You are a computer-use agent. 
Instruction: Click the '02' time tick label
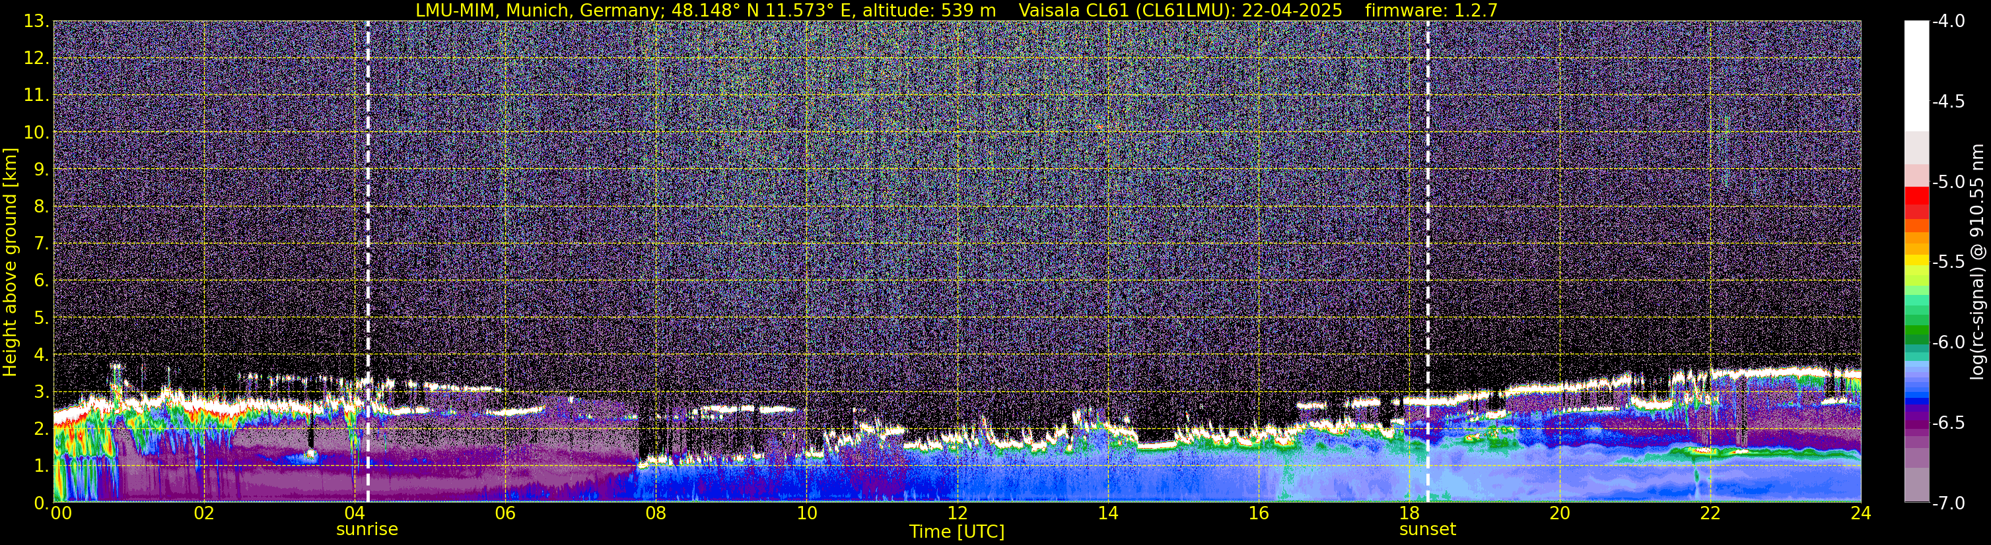click(203, 513)
